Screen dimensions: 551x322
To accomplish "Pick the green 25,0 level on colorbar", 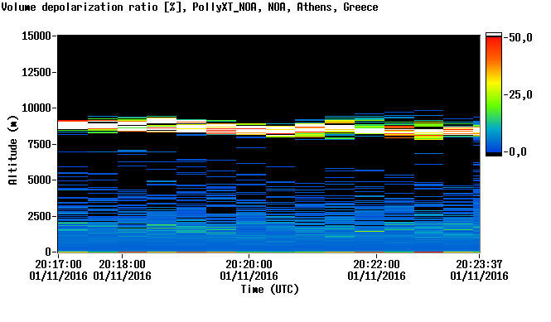I will 494,95.
